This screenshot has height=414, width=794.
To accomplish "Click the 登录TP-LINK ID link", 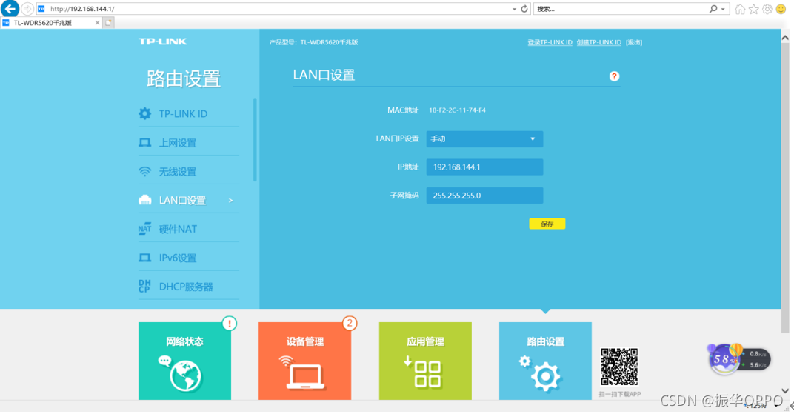I will (x=550, y=42).
